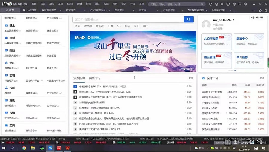Open the three-dot tab overflow menu
Image resolution: width=269 pixels, height=152 pixels.
pyautogui.click(x=253, y=10)
